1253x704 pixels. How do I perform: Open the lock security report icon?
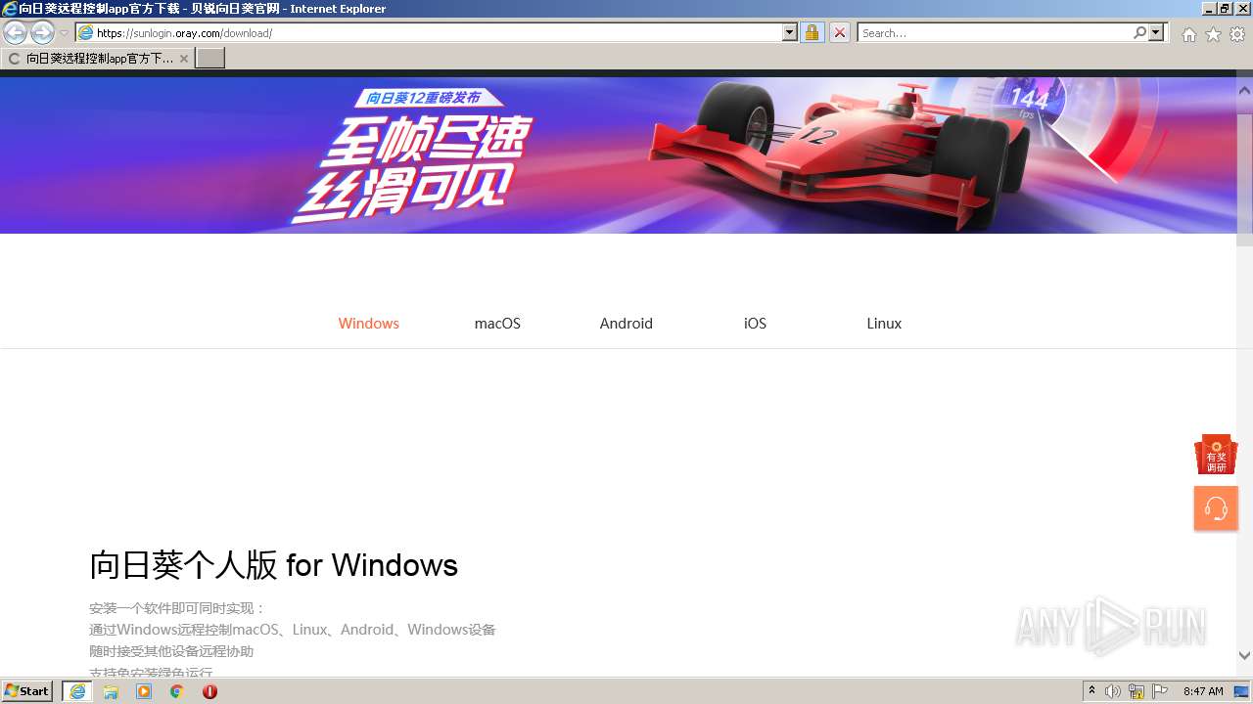[x=812, y=33]
